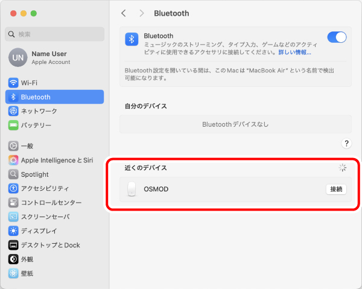Toggle the Bluetooth switch off
The width and height of the screenshot is (362, 289).
pyautogui.click(x=337, y=37)
